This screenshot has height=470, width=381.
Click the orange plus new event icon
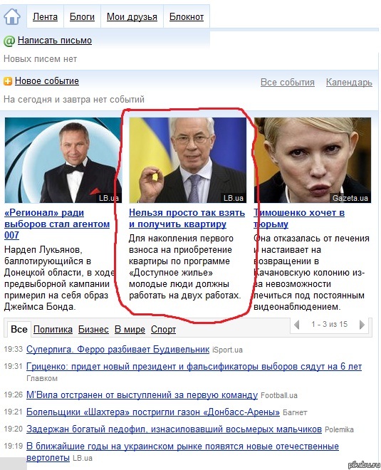[8, 81]
